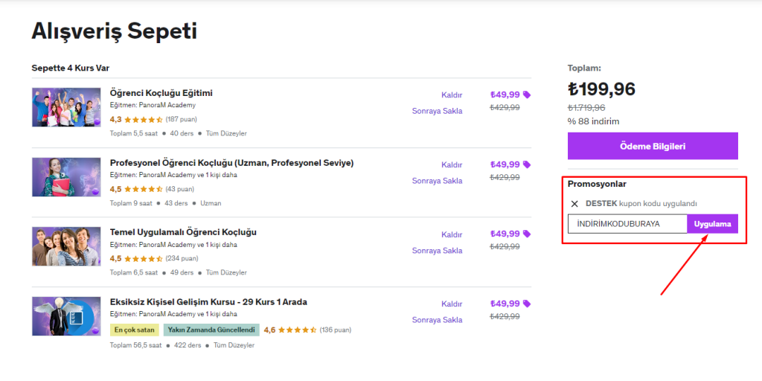The height and width of the screenshot is (381, 762).
Task: Save Öğrenci Koçluğu Eğitimi for later
Action: click(437, 111)
